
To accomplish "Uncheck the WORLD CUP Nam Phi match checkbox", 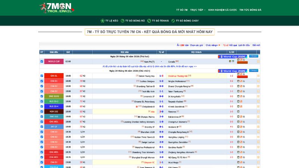I will pos(42,61).
